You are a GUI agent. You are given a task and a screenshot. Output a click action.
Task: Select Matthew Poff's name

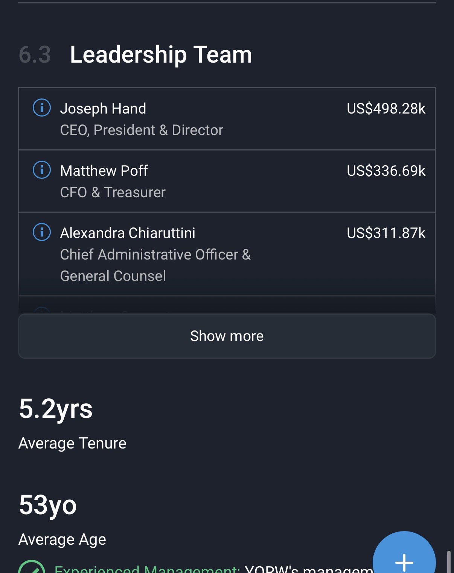104,171
